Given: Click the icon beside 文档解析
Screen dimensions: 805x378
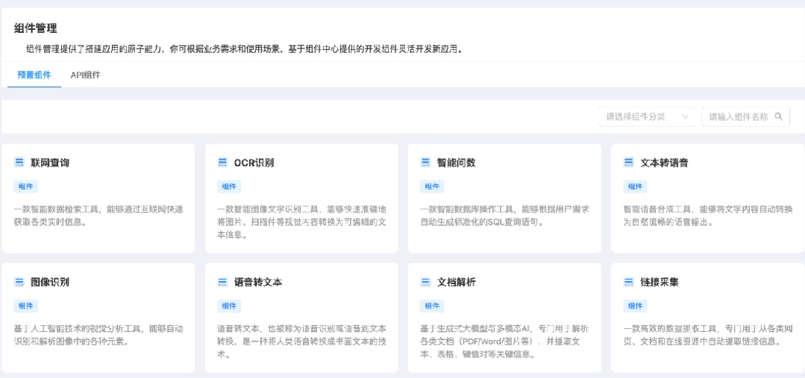Looking at the screenshot, I should point(425,282).
